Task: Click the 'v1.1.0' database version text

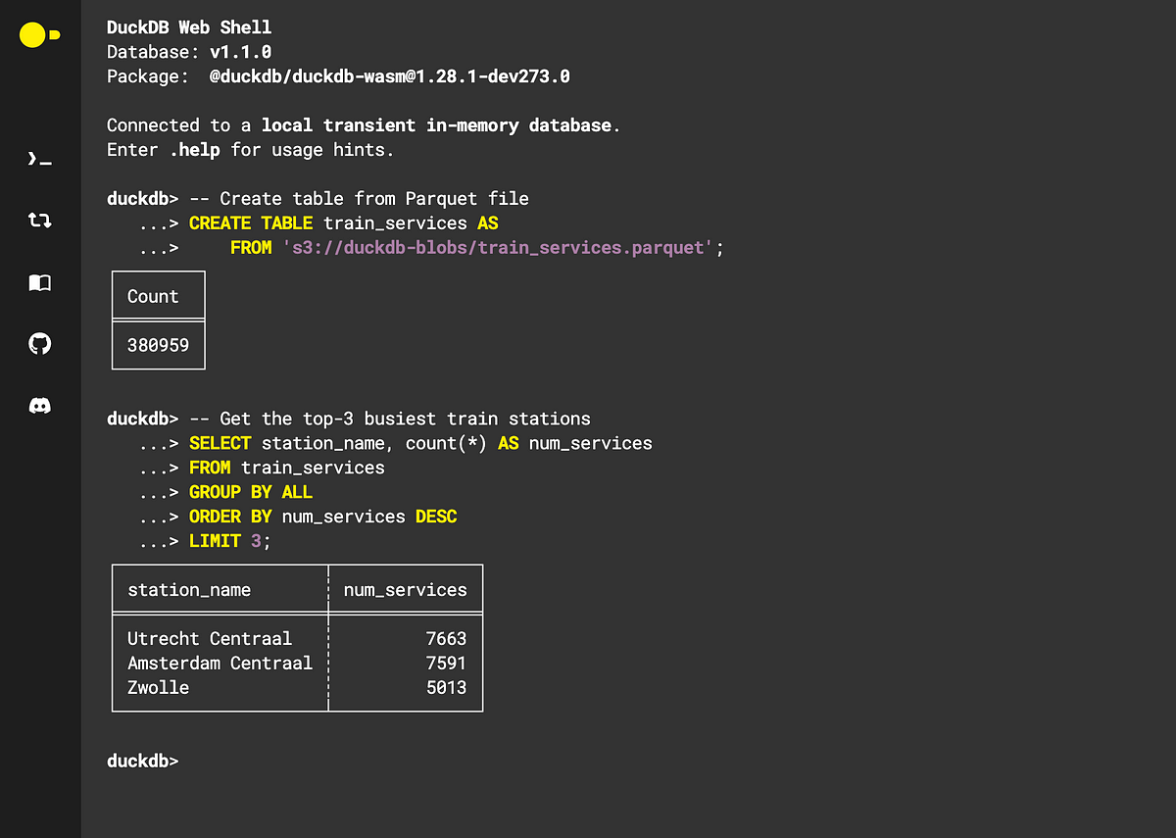Action: (x=241, y=52)
